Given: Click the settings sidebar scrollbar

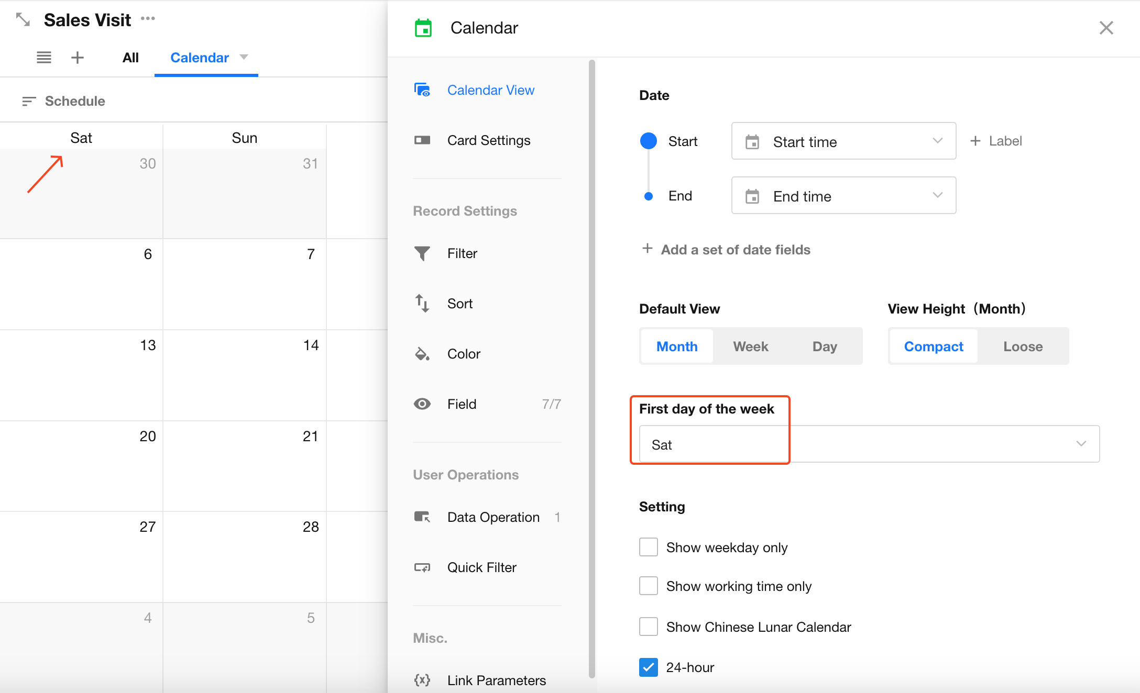Looking at the screenshot, I should pos(592,366).
